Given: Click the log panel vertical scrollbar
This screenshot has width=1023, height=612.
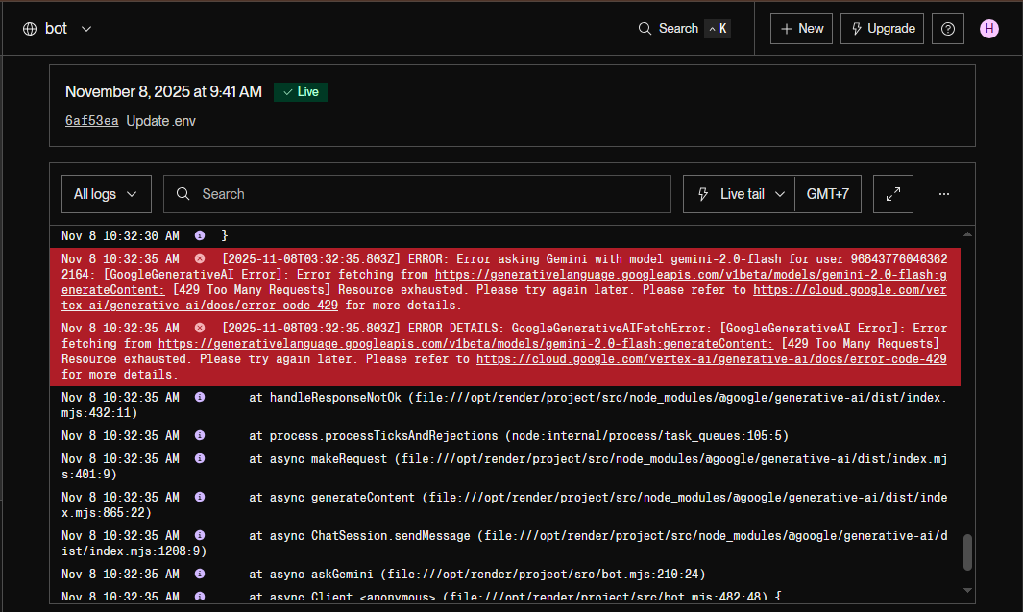Looking at the screenshot, I should pyautogui.click(x=967, y=551).
